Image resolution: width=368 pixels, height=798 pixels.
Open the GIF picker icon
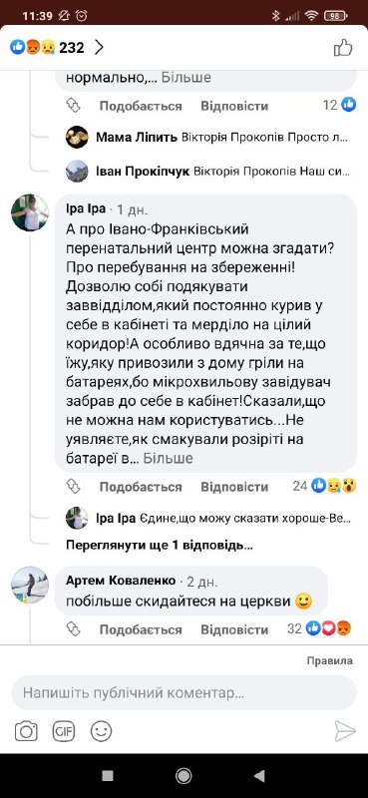pyautogui.click(x=64, y=731)
